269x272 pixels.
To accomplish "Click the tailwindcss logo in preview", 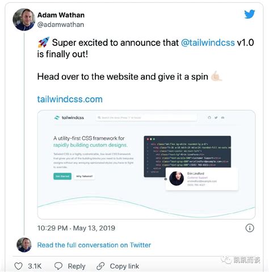I will click(69, 118).
